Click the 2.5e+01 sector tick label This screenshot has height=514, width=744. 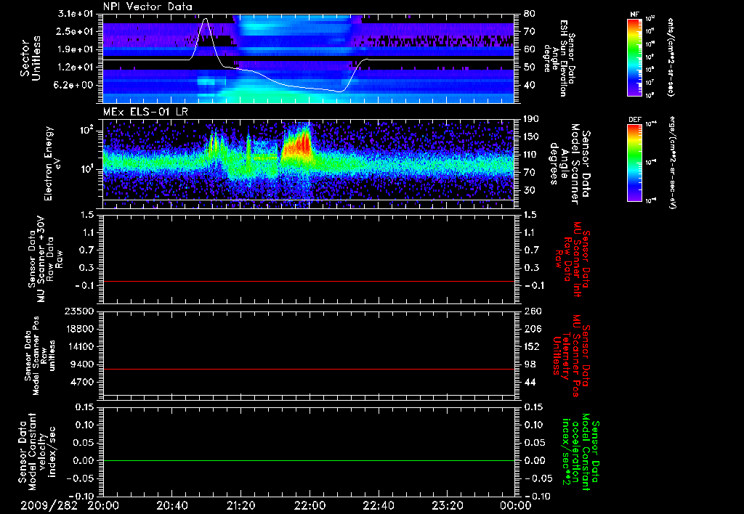pyautogui.click(x=76, y=31)
